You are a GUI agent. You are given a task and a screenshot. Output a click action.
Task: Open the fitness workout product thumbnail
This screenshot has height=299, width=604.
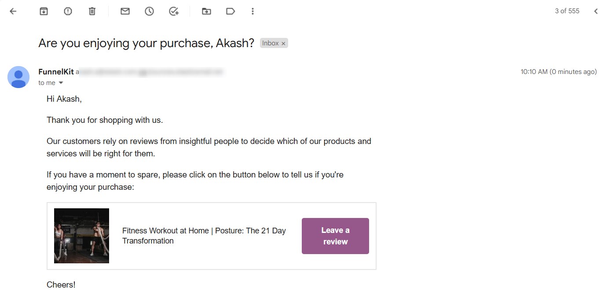point(81,236)
